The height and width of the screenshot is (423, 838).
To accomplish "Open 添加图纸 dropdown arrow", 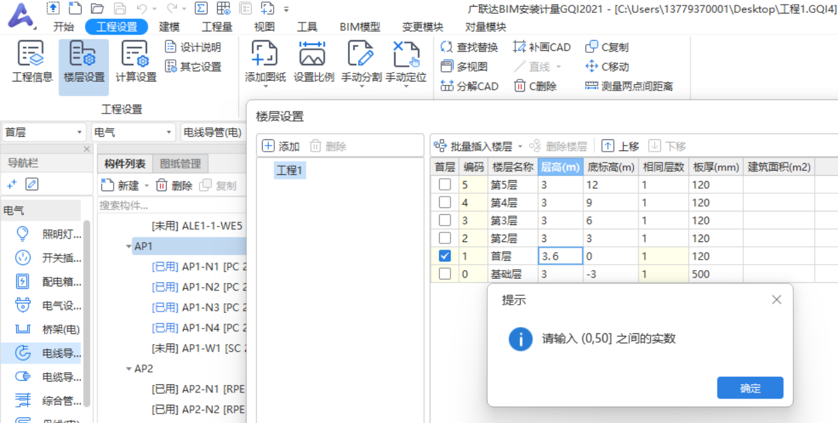I will (x=265, y=86).
